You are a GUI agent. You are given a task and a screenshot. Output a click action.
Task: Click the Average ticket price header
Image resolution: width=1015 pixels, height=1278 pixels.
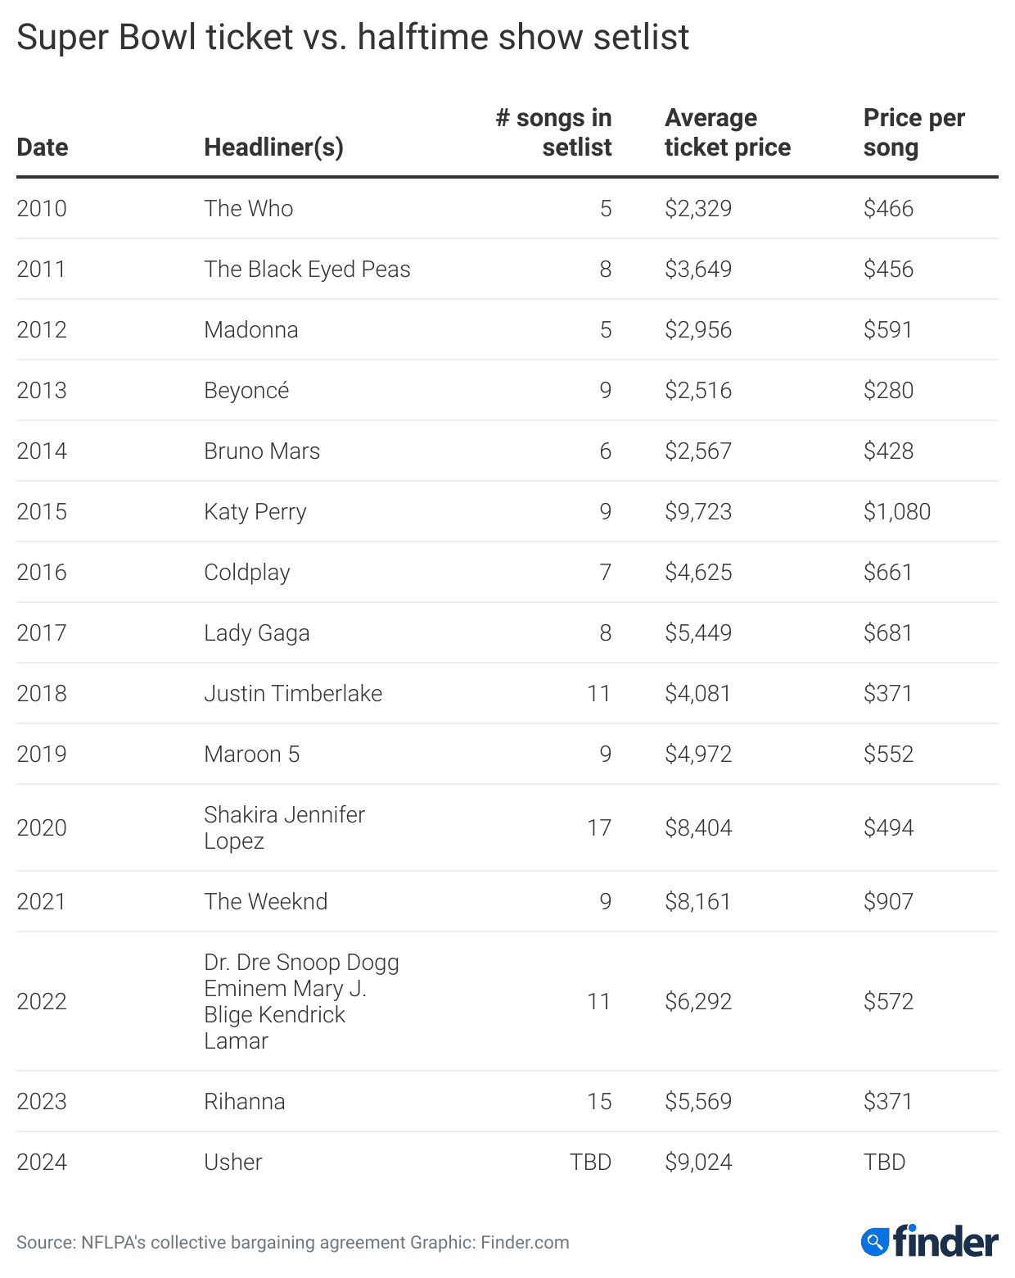pos(727,133)
